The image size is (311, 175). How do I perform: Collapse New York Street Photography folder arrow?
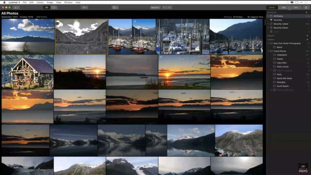point(268,43)
